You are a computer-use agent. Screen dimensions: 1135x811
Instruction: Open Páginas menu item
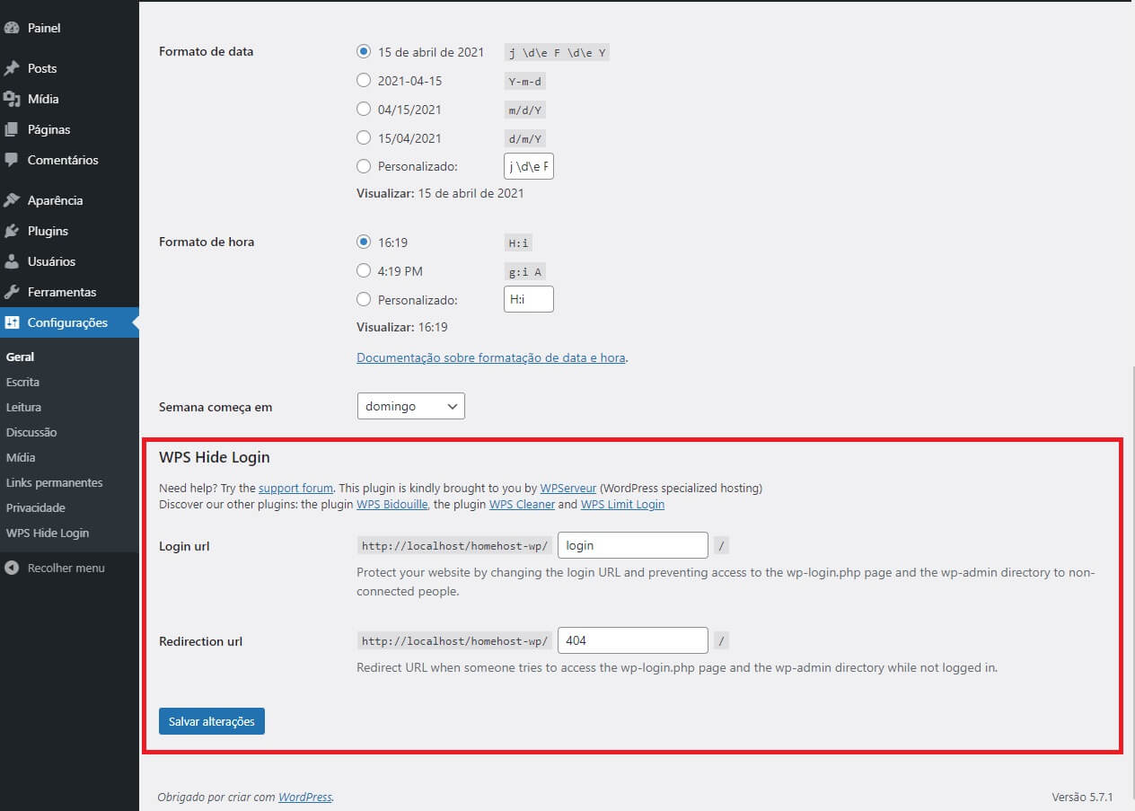coord(69,129)
